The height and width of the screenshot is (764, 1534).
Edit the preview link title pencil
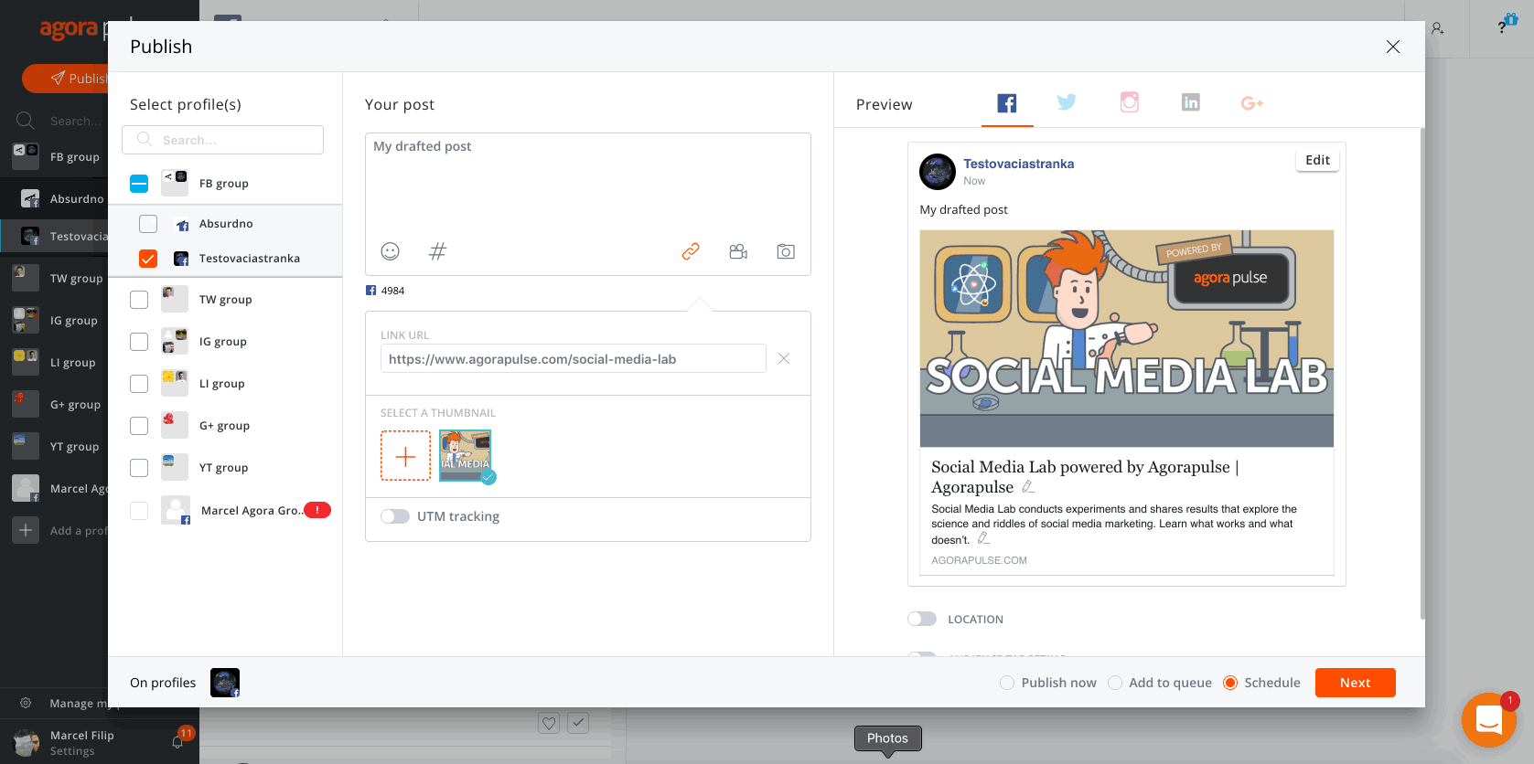[x=1028, y=487]
